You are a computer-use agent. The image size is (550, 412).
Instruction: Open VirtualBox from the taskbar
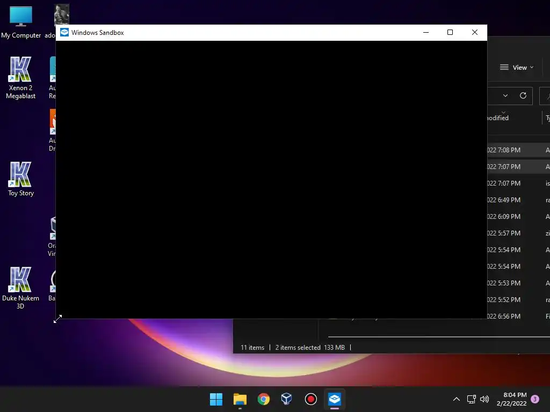pyautogui.click(x=287, y=399)
